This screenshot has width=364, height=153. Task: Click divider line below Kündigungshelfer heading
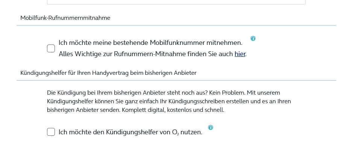coord(176,80)
